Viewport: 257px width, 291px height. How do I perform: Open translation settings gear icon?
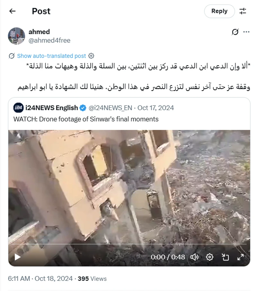coord(91,56)
